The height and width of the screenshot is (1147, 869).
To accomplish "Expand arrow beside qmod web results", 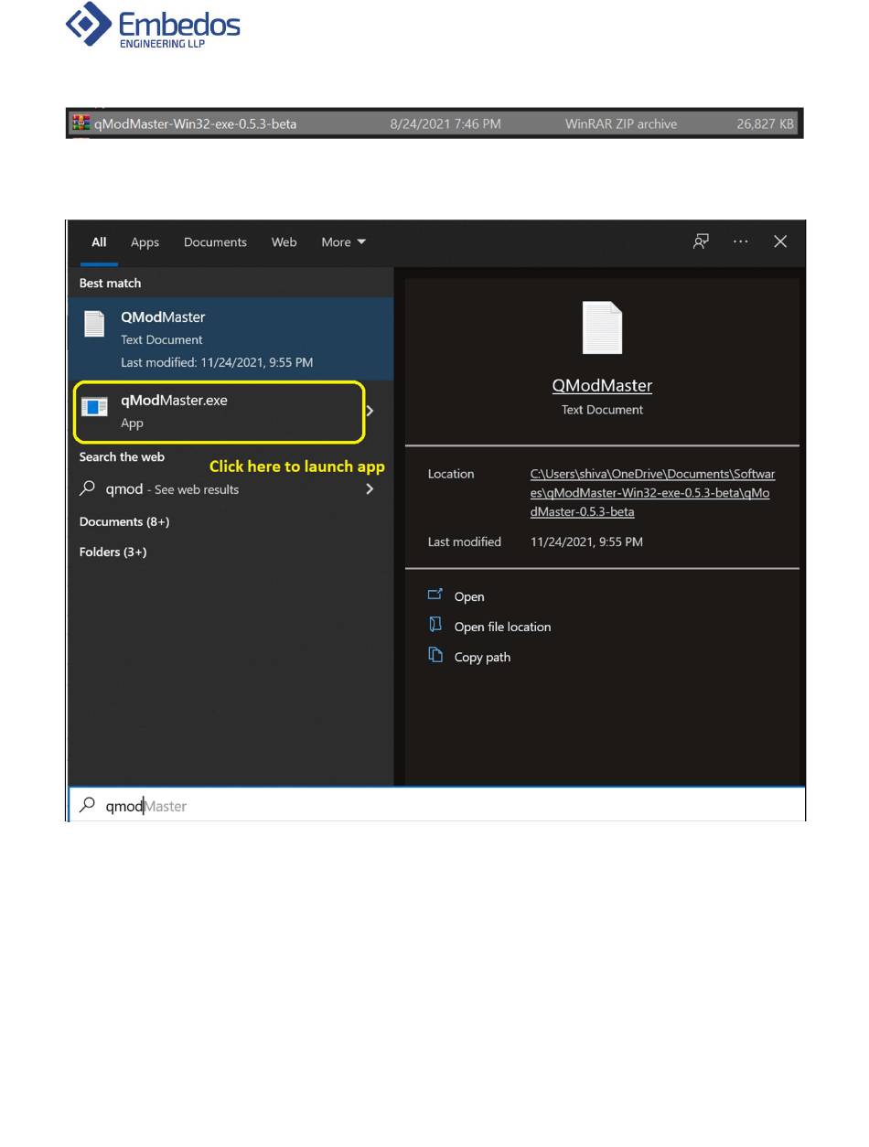I will tap(370, 489).
